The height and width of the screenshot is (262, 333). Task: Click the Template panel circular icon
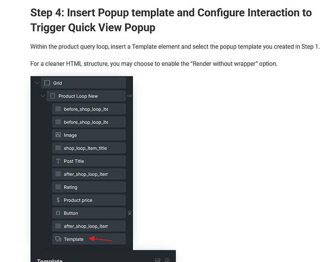click(x=168, y=260)
